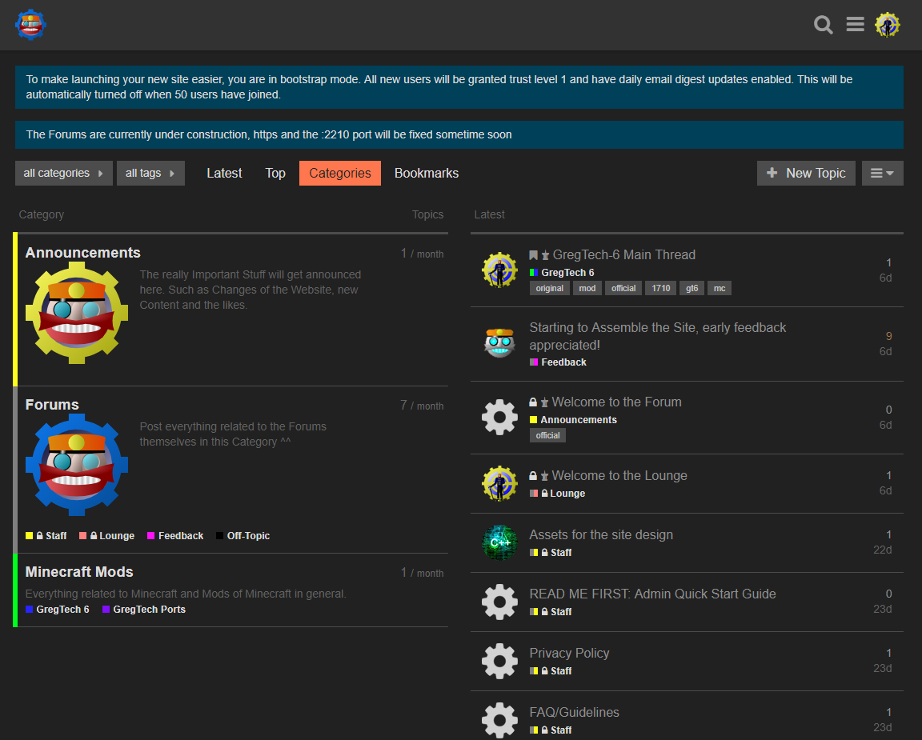The image size is (922, 740).
Task: Open C++ avatar on Assets topic
Action: point(499,542)
